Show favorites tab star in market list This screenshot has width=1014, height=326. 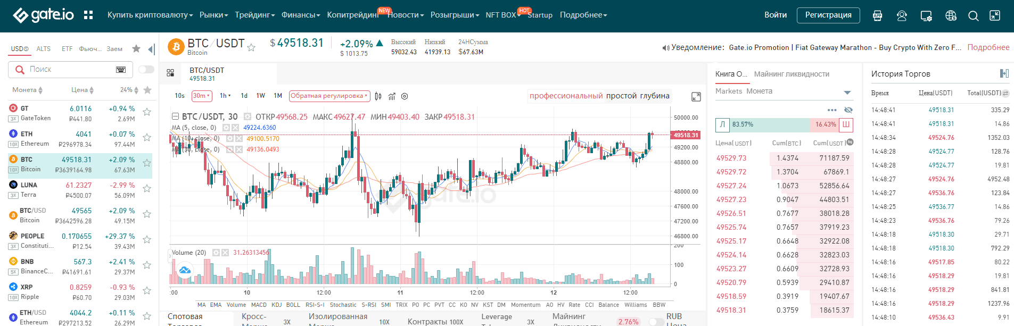click(136, 49)
